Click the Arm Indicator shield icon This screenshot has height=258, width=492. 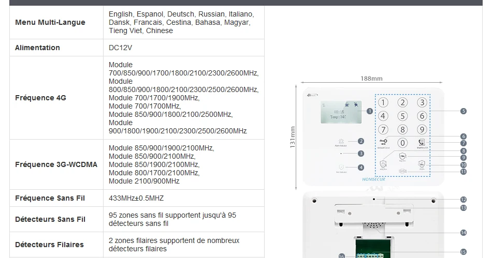341,167
